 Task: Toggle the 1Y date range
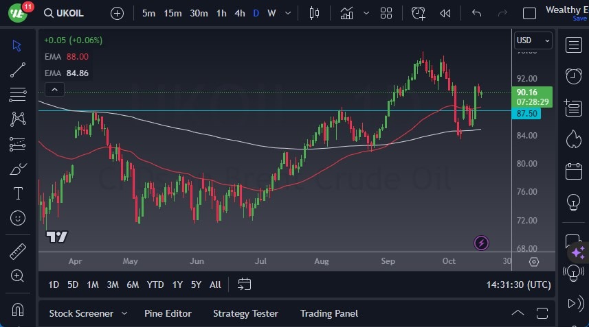point(177,284)
